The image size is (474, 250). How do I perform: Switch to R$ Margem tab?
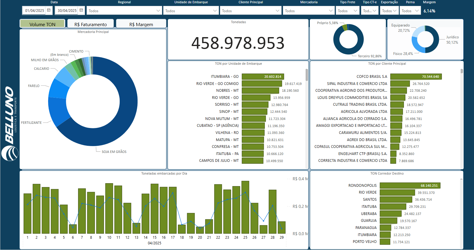click(141, 24)
